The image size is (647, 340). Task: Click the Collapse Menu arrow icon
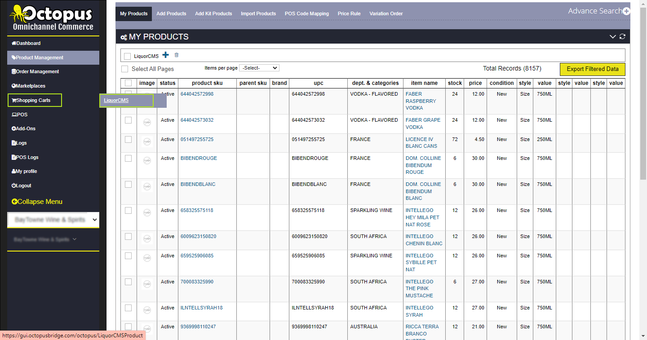point(14,202)
